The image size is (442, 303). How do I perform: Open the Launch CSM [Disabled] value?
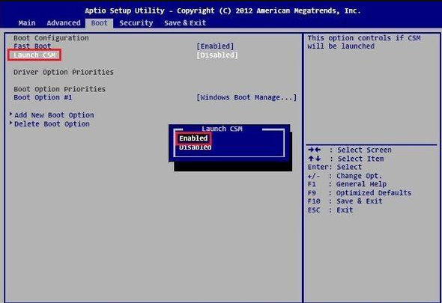tap(217, 55)
